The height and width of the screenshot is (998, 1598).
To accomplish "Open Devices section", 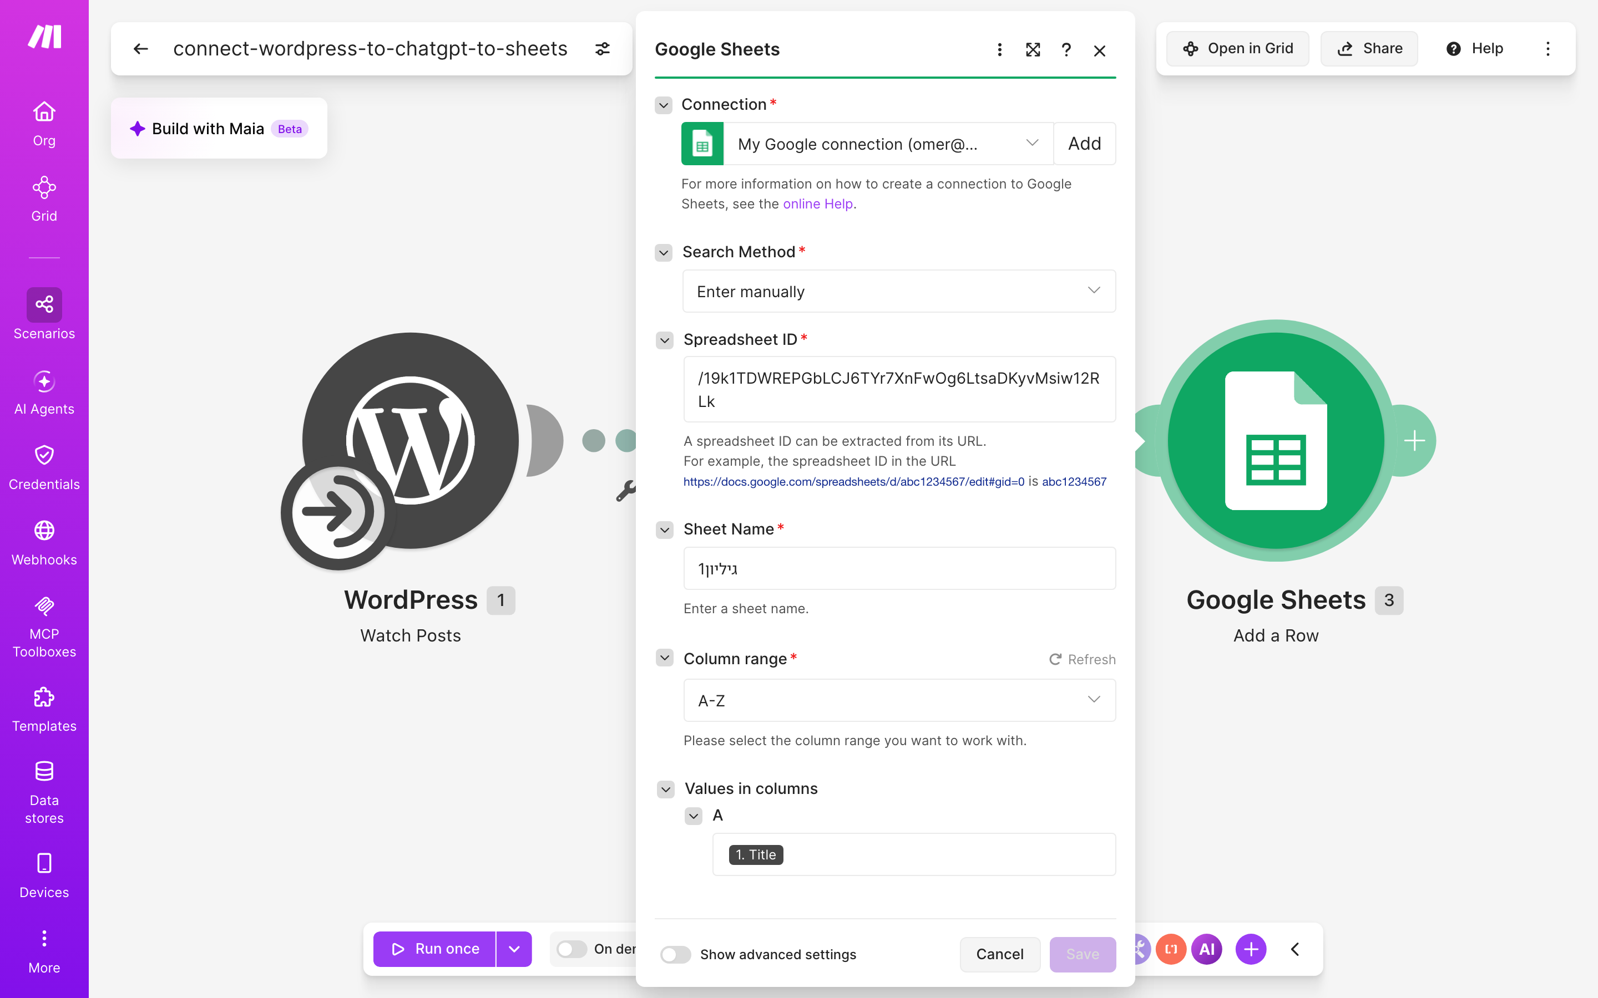I will click(44, 876).
